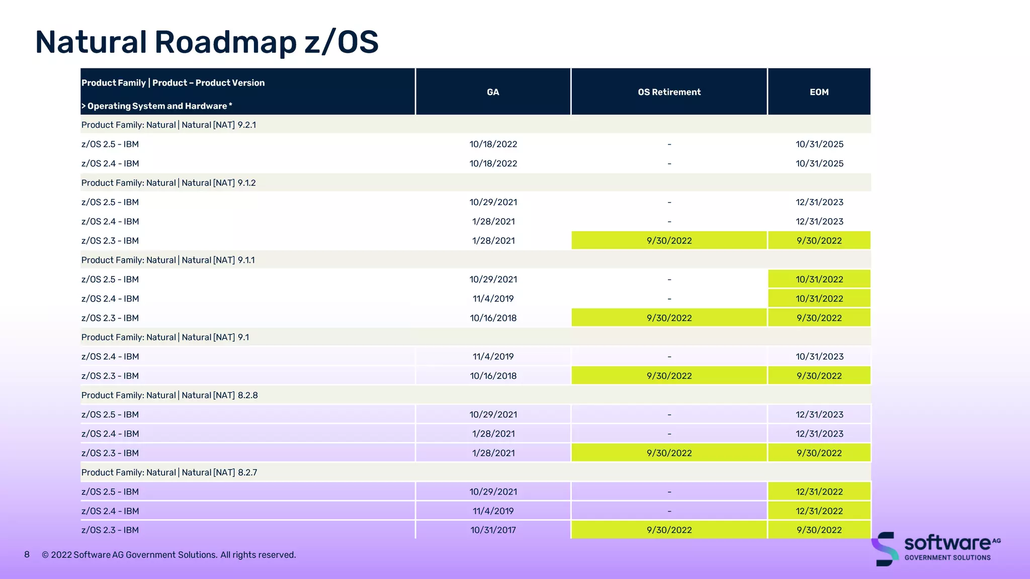This screenshot has width=1030, height=579.
Task: Click highlighted 12/31/2022 EOM for z/OS 2.5
Action: click(x=819, y=492)
